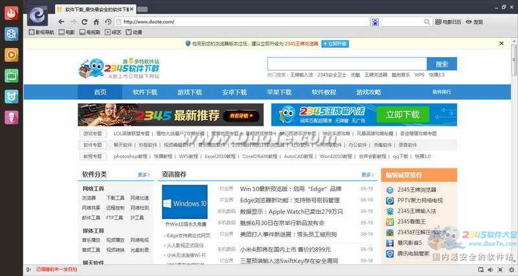Open the pink ice cream icon in sidebar
The height and width of the screenshot is (276, 518).
point(11,117)
